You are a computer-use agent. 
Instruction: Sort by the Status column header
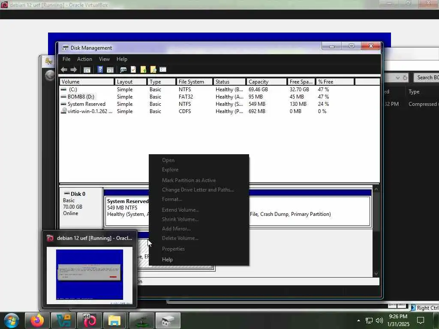pyautogui.click(x=230, y=82)
